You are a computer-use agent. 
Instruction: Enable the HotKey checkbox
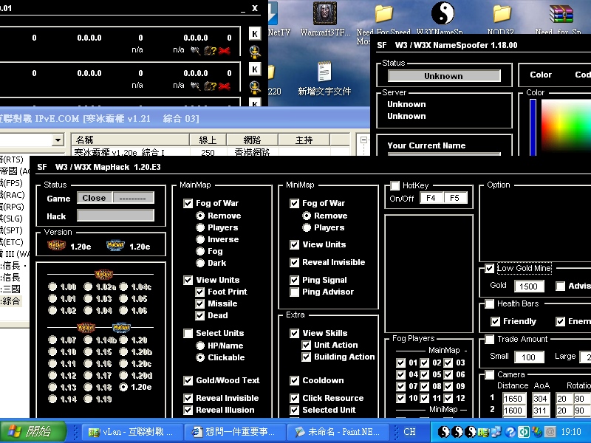pyautogui.click(x=395, y=186)
